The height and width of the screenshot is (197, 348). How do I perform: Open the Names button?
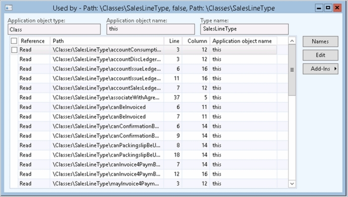click(x=320, y=42)
